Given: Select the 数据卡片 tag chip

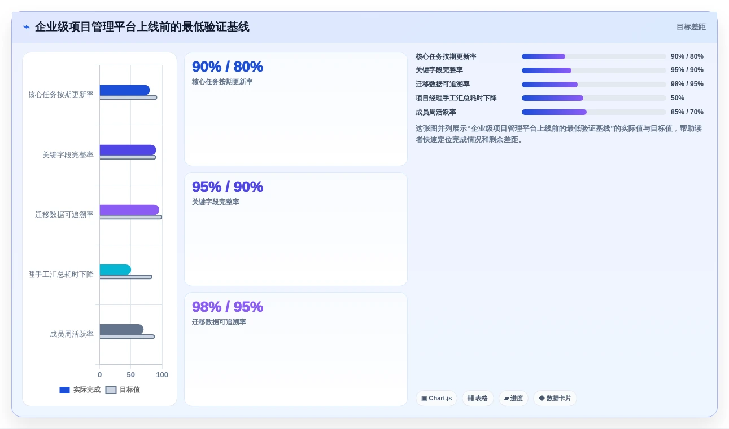Looking at the screenshot, I should point(555,399).
